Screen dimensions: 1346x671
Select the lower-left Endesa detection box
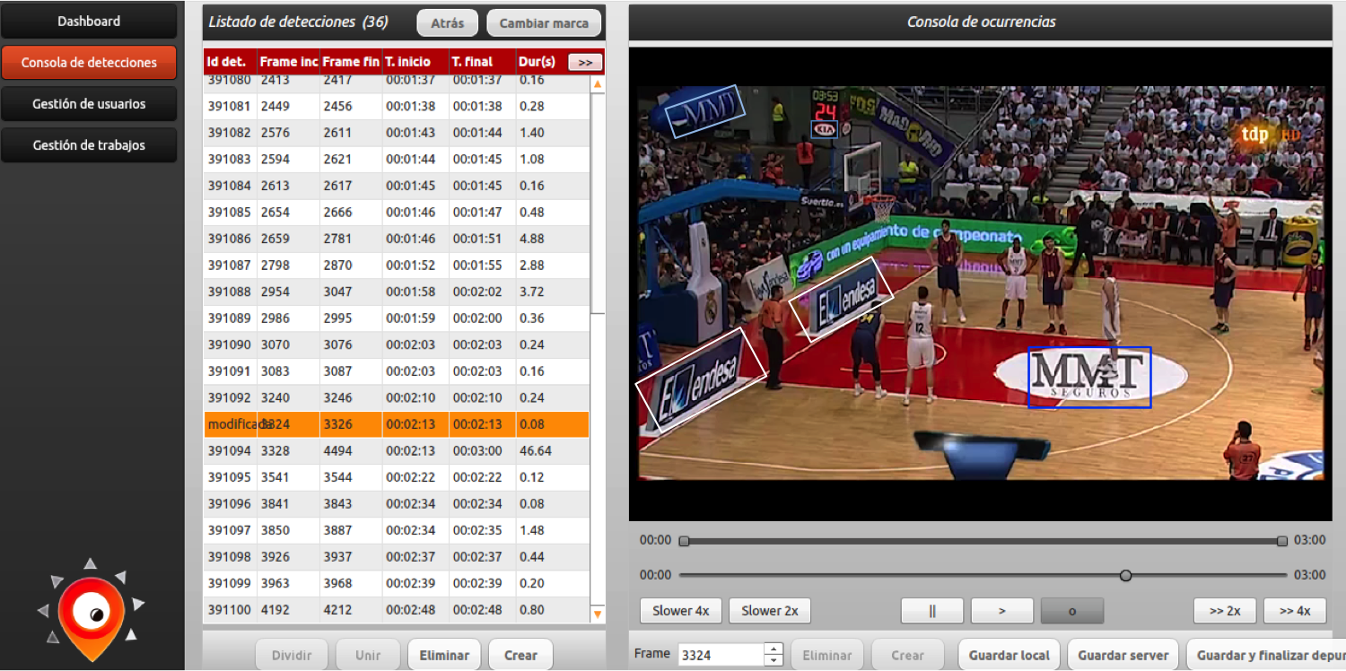pos(702,380)
